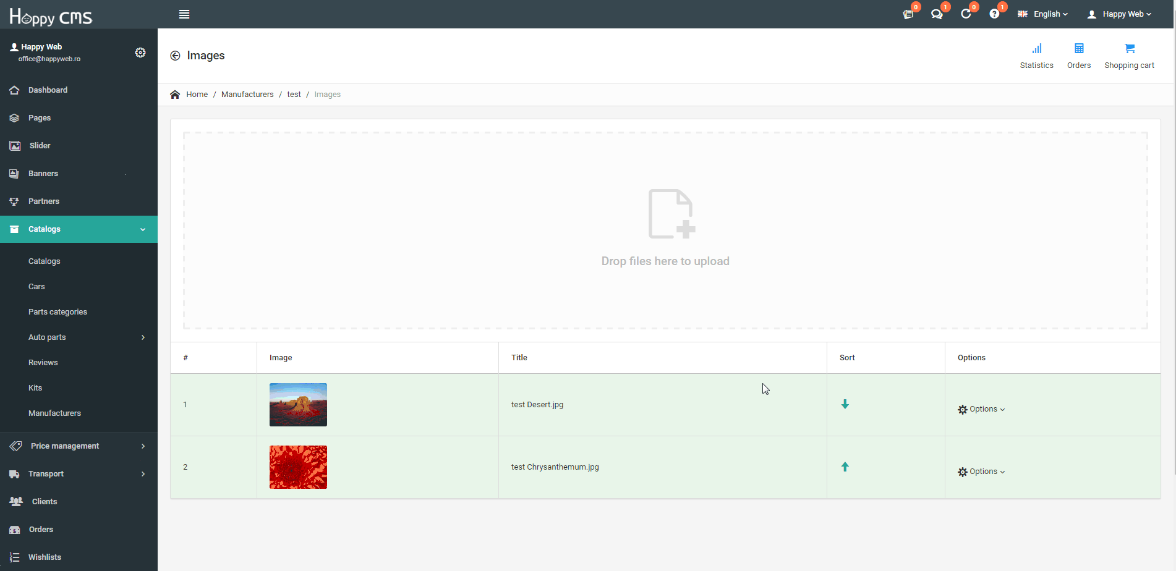Open Options dropdown for test Chrysanthemum.jpg
Image resolution: width=1176 pixels, height=571 pixels.
(x=981, y=472)
